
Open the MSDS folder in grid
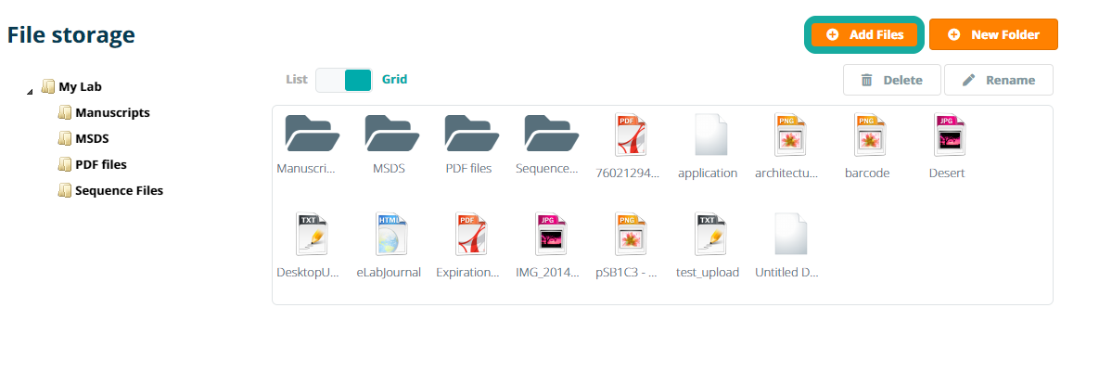tap(389, 135)
